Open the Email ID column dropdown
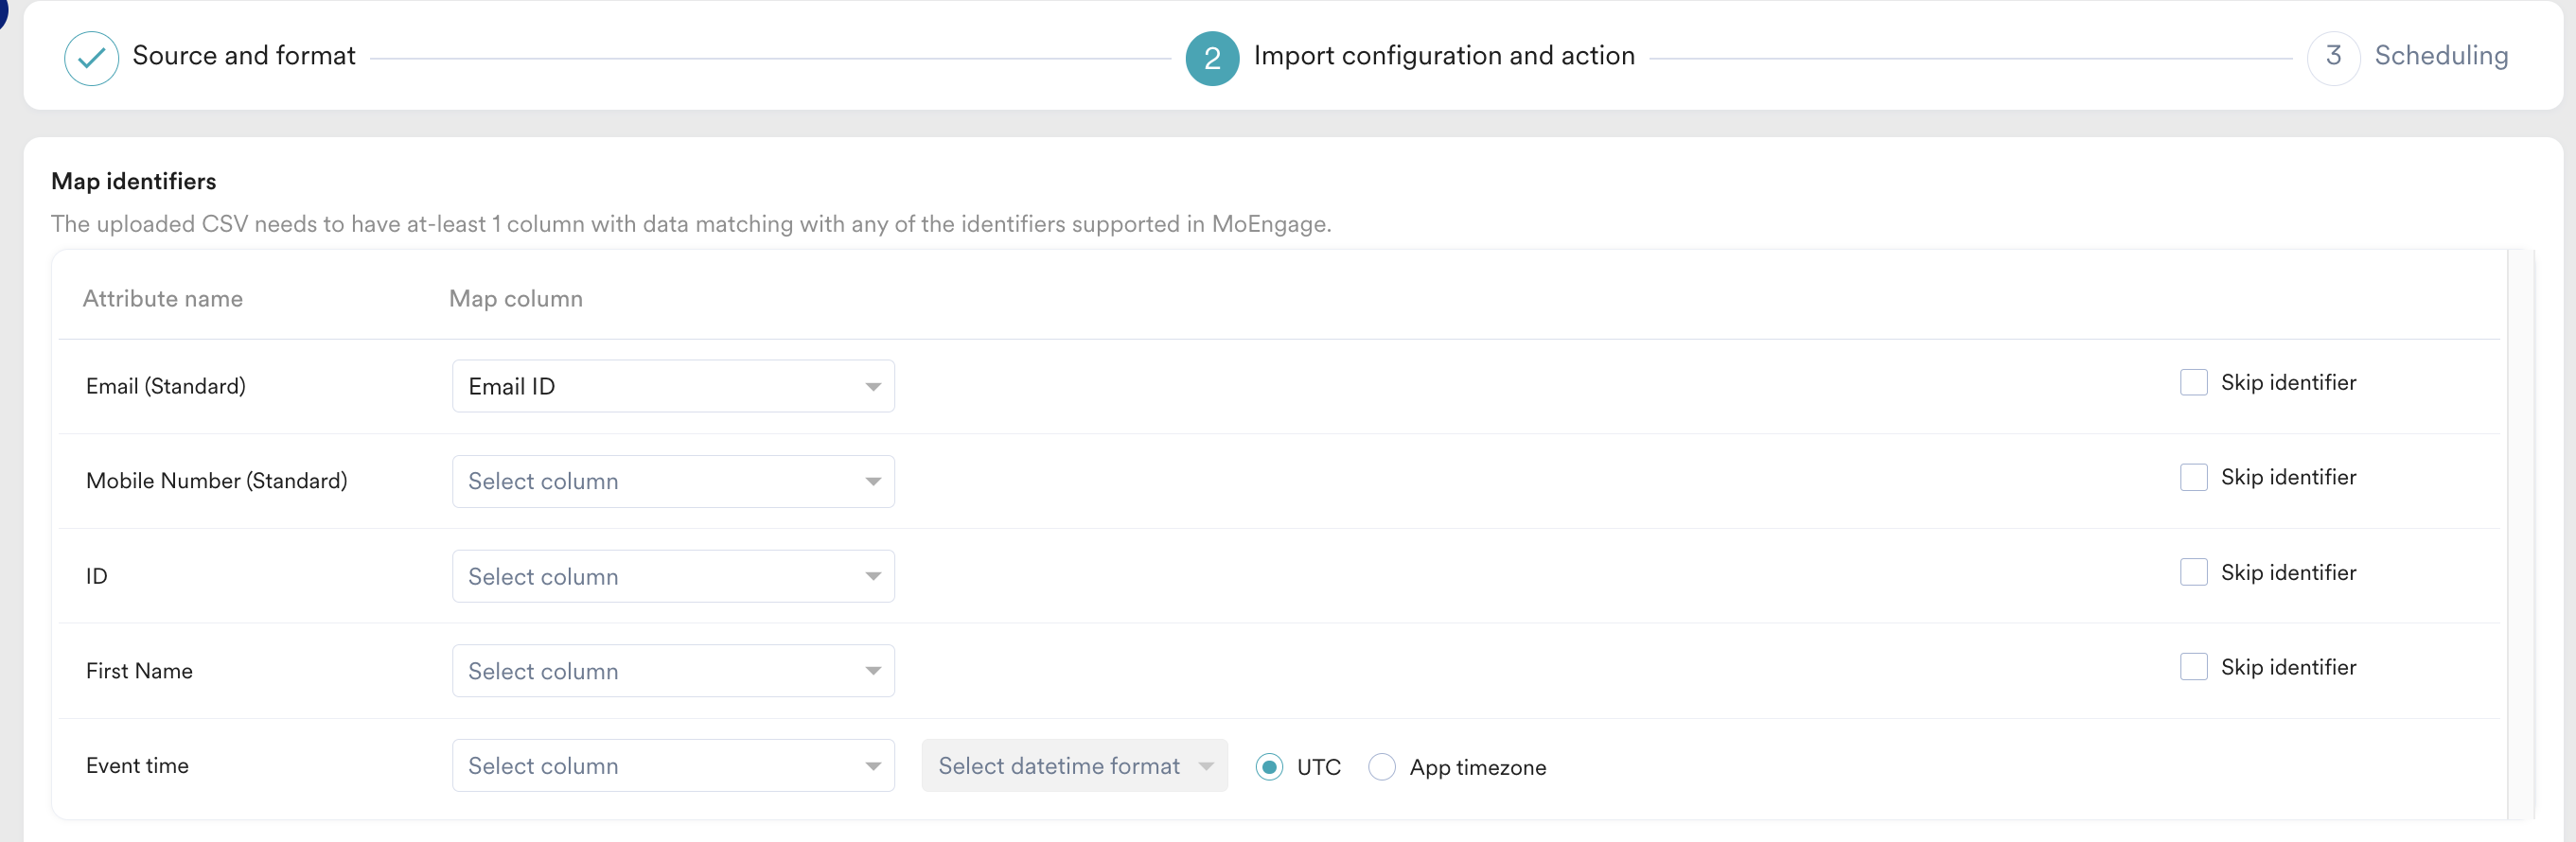 [x=673, y=386]
